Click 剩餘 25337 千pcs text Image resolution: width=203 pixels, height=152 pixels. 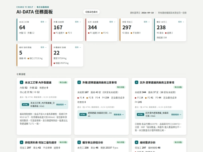(x=109, y=148)
